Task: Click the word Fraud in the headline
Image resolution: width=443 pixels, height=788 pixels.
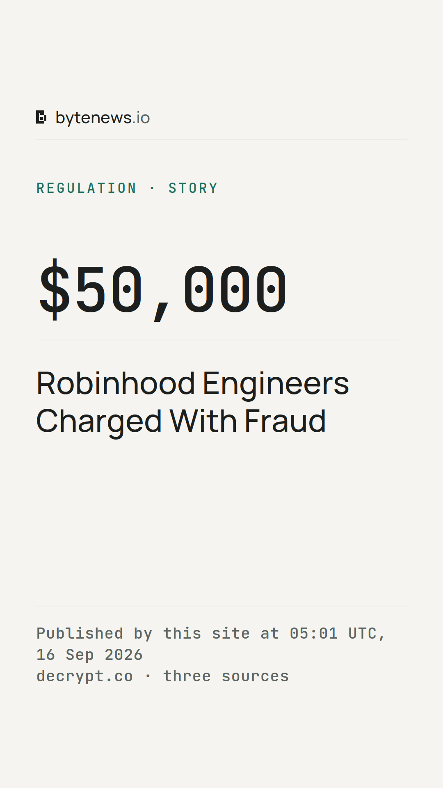Action: (x=285, y=421)
